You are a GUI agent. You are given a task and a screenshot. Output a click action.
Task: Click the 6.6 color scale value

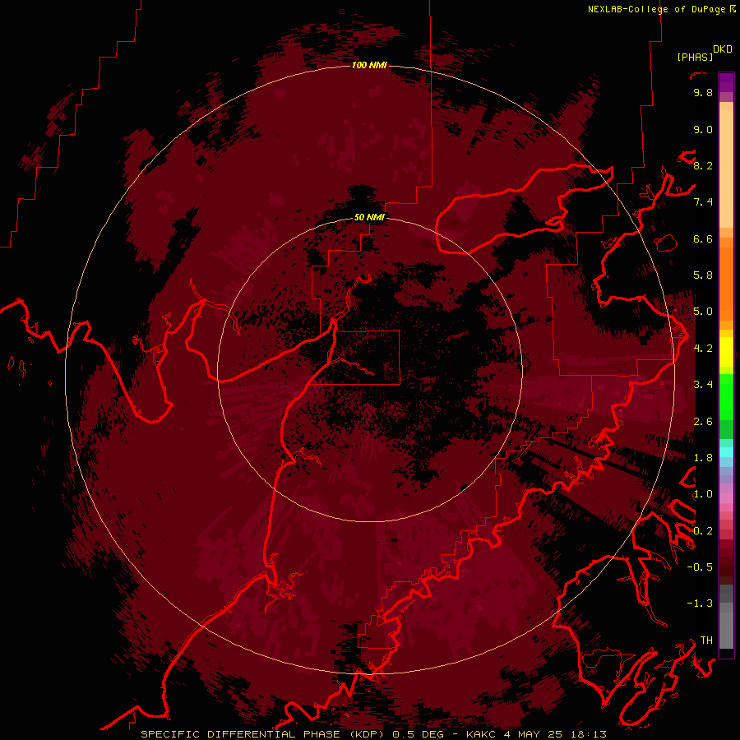click(x=703, y=238)
